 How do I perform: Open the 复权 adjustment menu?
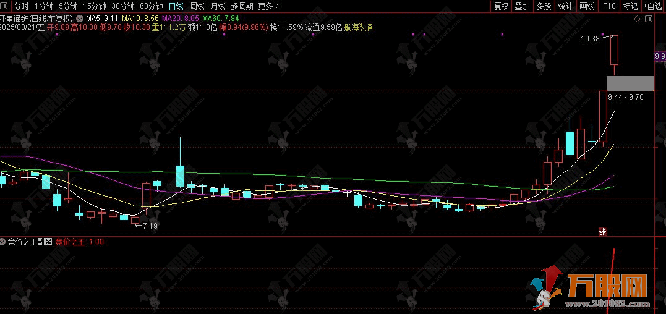tap(501, 6)
